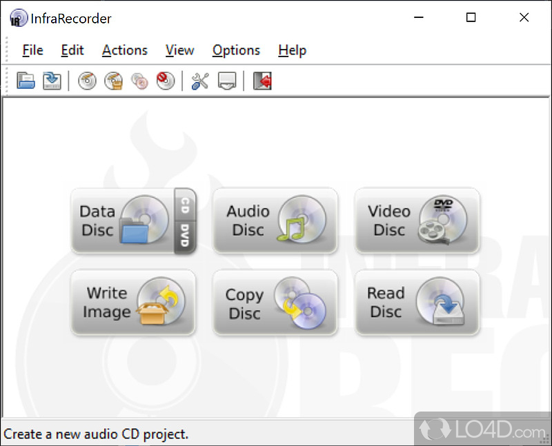Choose CD on the Data Disc button
The image size is (552, 446).
tap(185, 205)
